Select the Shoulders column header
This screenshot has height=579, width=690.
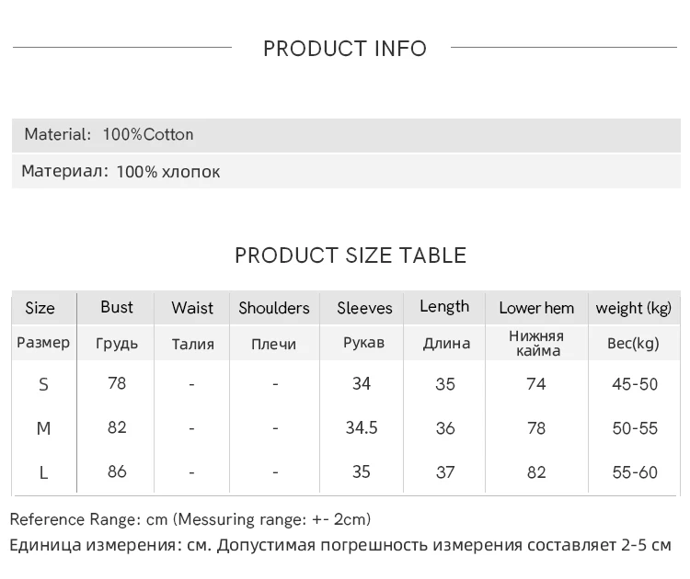coord(274,308)
